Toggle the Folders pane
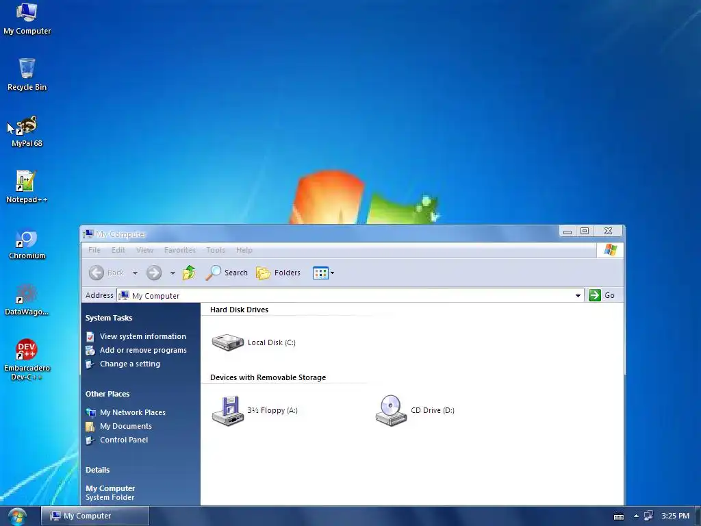701x526 pixels. [278, 273]
